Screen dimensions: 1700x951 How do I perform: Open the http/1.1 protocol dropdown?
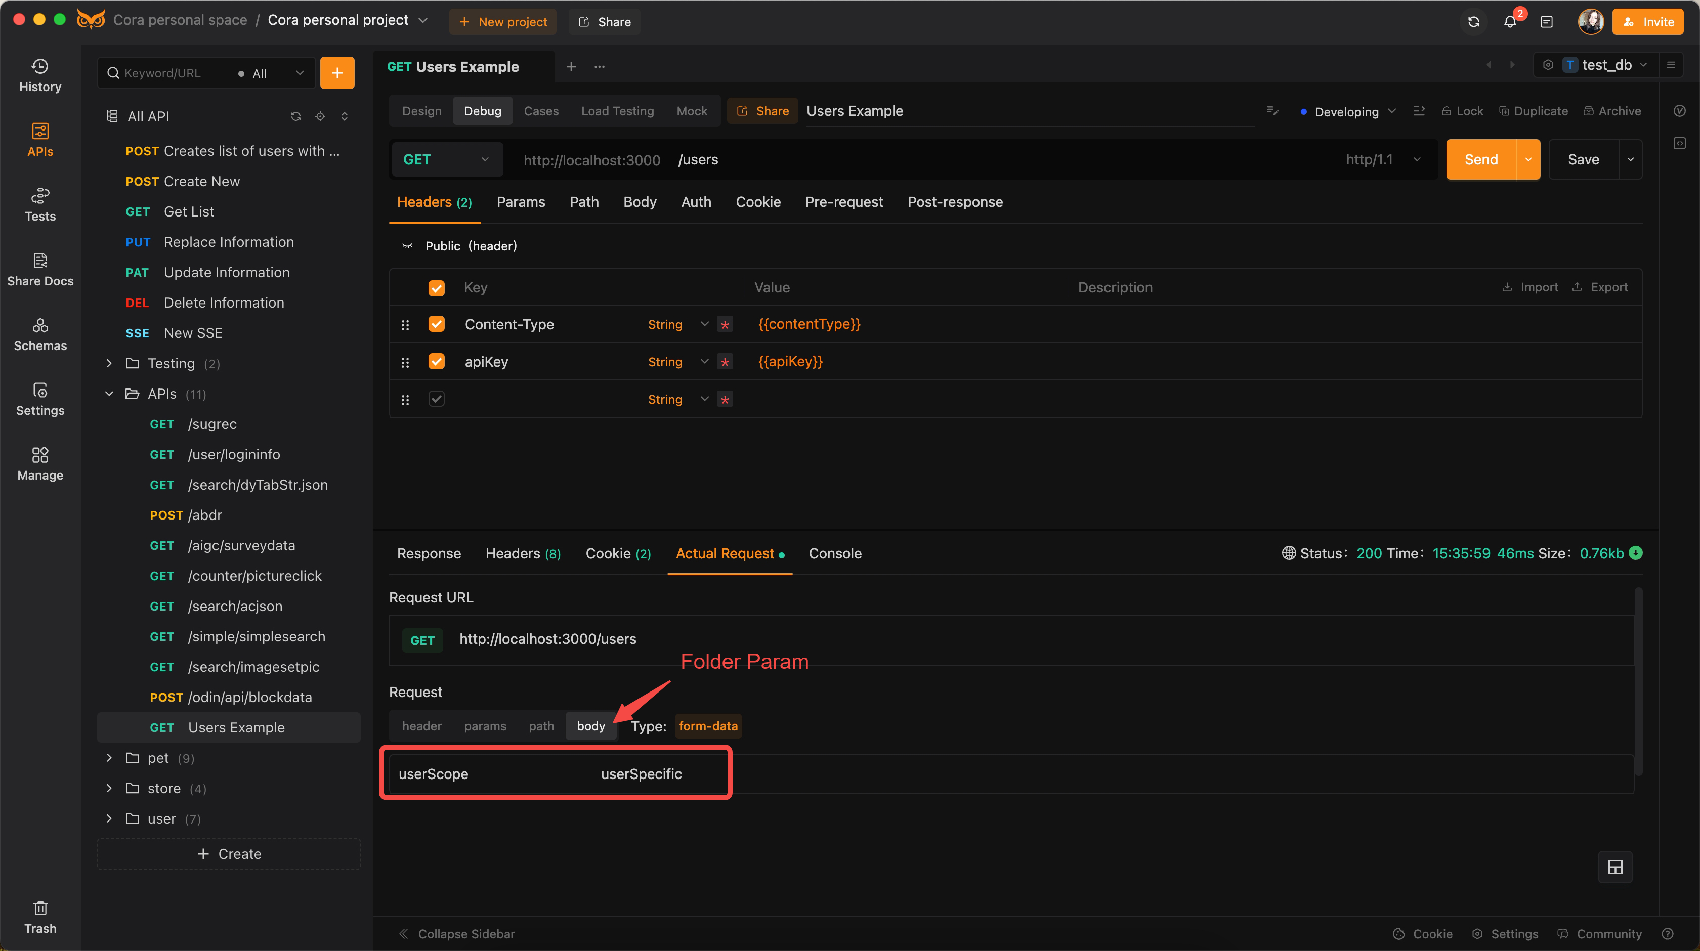pos(1383,159)
